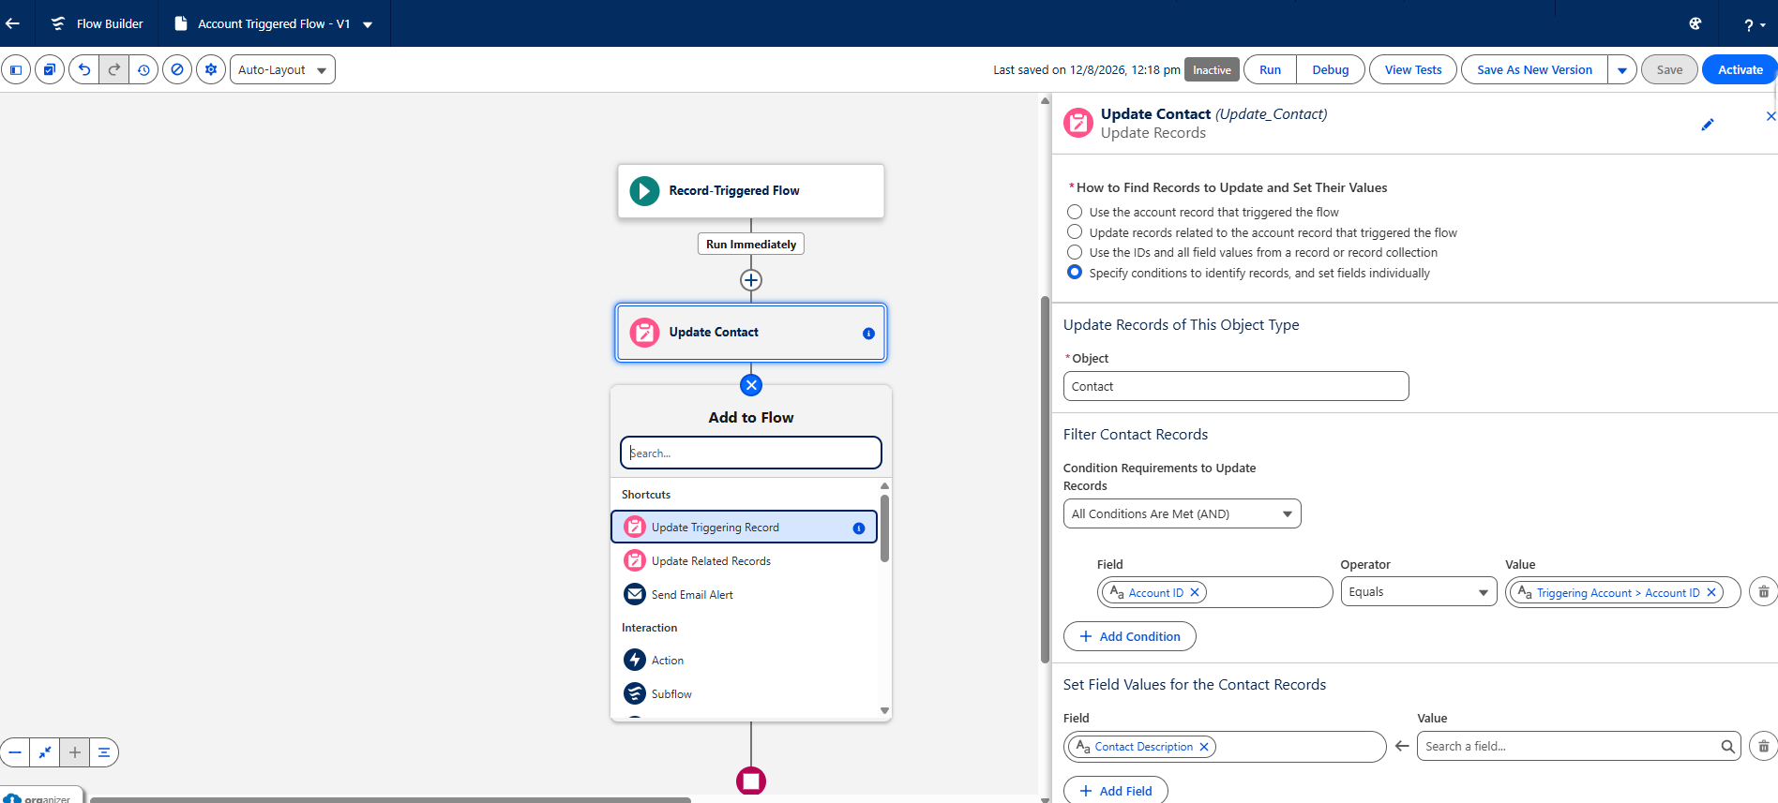This screenshot has height=803, width=1778.
Task: Delete the Account ID filter condition
Action: click(1763, 592)
